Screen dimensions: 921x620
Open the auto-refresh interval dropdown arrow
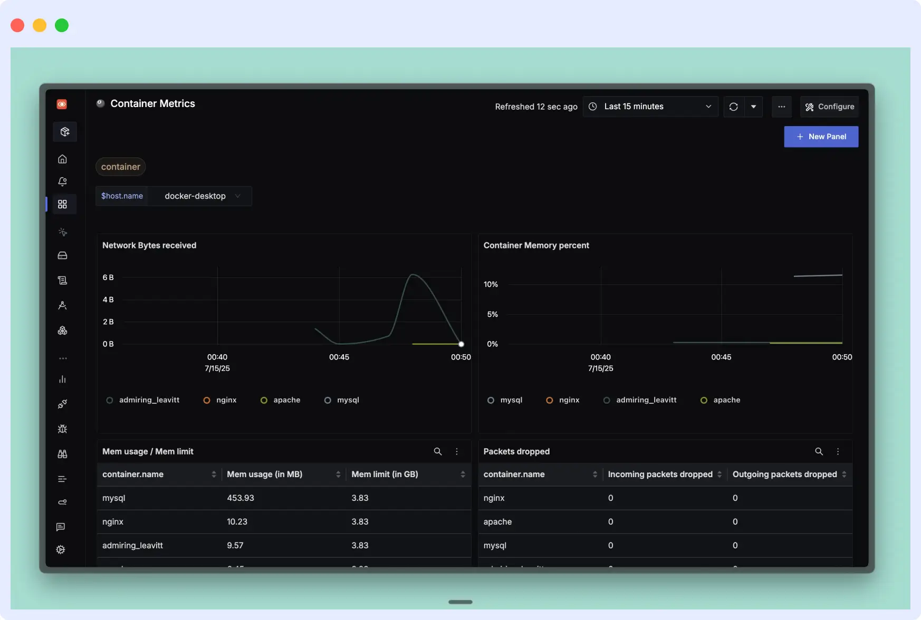point(754,106)
